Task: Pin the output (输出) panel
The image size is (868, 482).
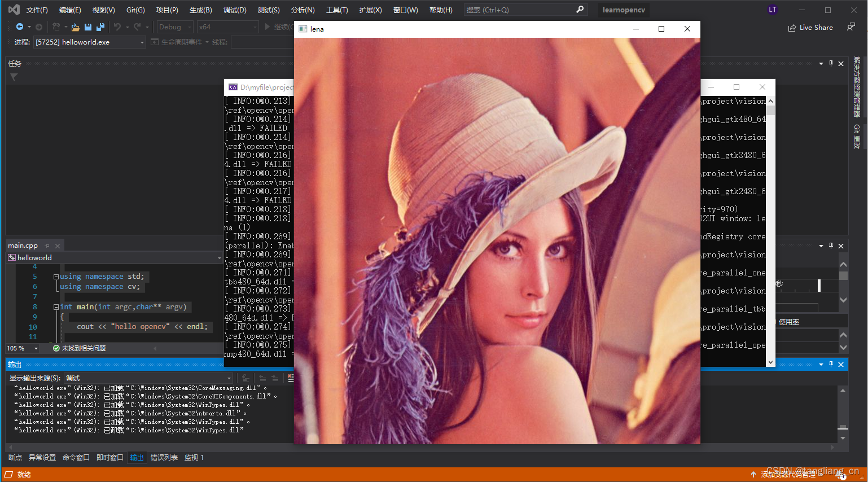Action: [831, 365]
